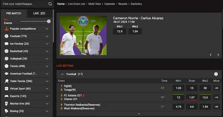Switch to the LIVE 231 tab

tap(39, 13)
